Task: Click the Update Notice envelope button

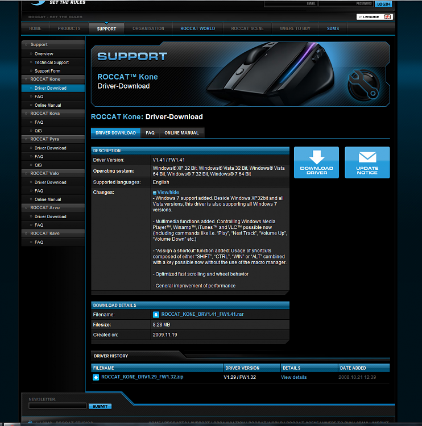Action: [367, 162]
